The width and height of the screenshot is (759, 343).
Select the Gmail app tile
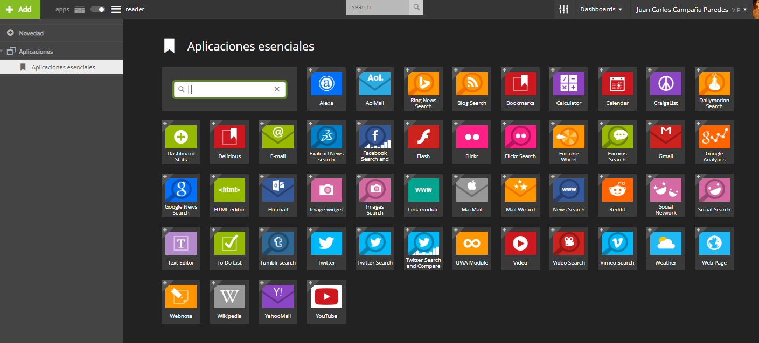[x=666, y=142]
